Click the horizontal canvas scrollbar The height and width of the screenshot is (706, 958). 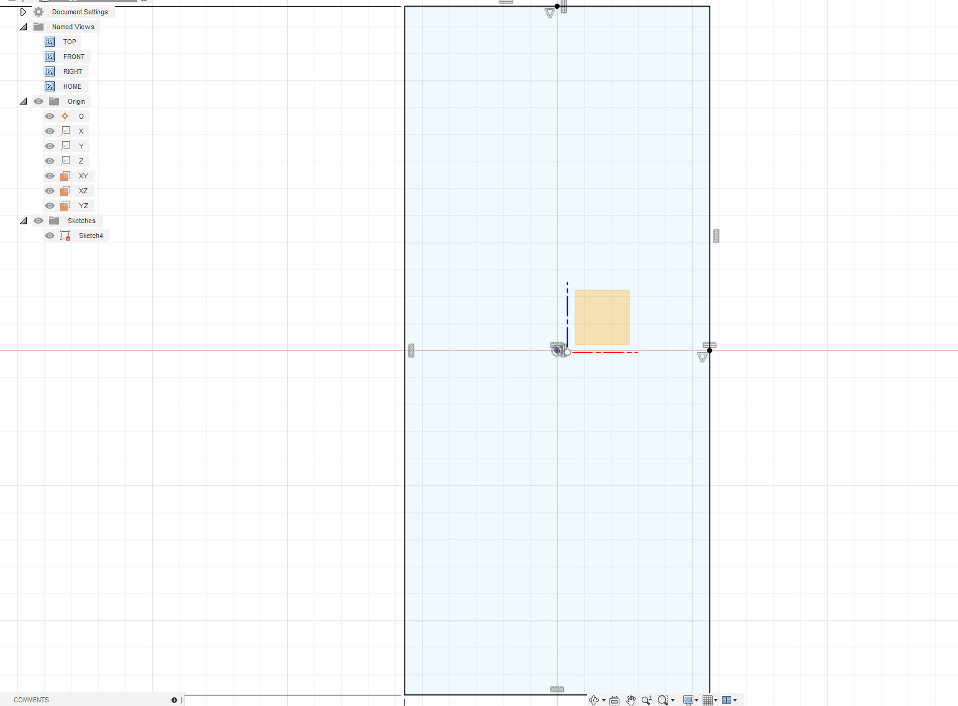pyautogui.click(x=292, y=695)
